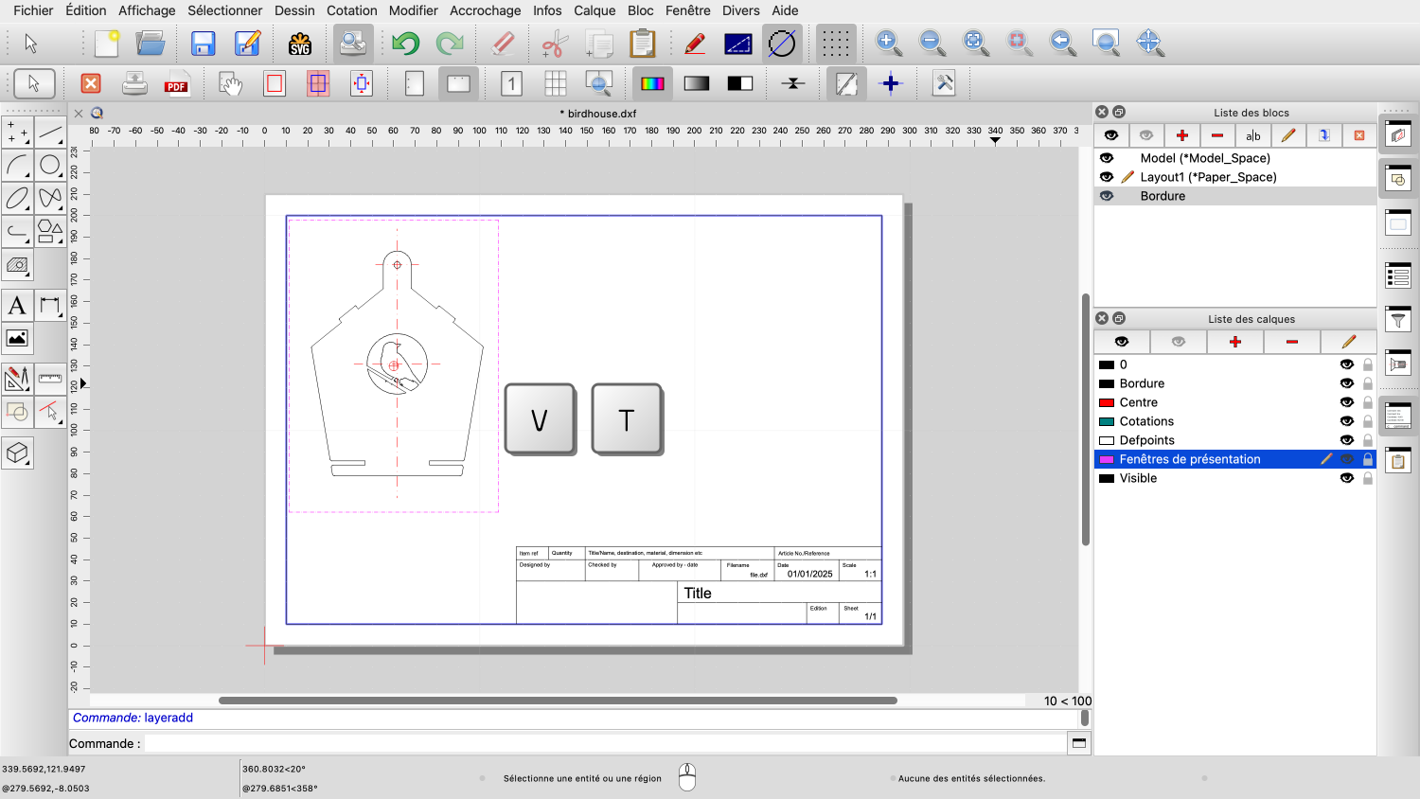Image resolution: width=1420 pixels, height=799 pixels.
Task: Open the Calque menu
Action: pos(594,10)
